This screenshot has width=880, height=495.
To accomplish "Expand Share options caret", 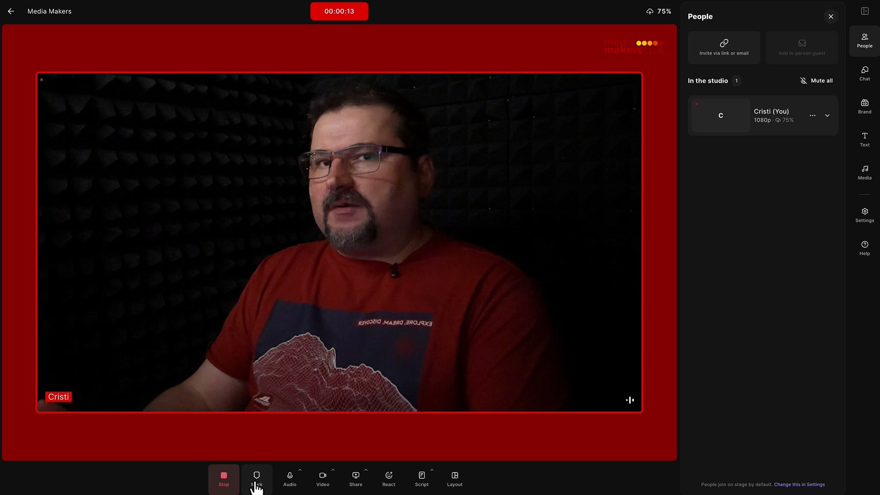I will 366,470.
